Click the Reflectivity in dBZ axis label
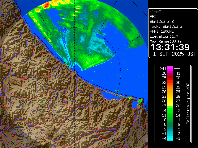Image resolution: width=198 pixels, height=148 pixels. (188, 103)
